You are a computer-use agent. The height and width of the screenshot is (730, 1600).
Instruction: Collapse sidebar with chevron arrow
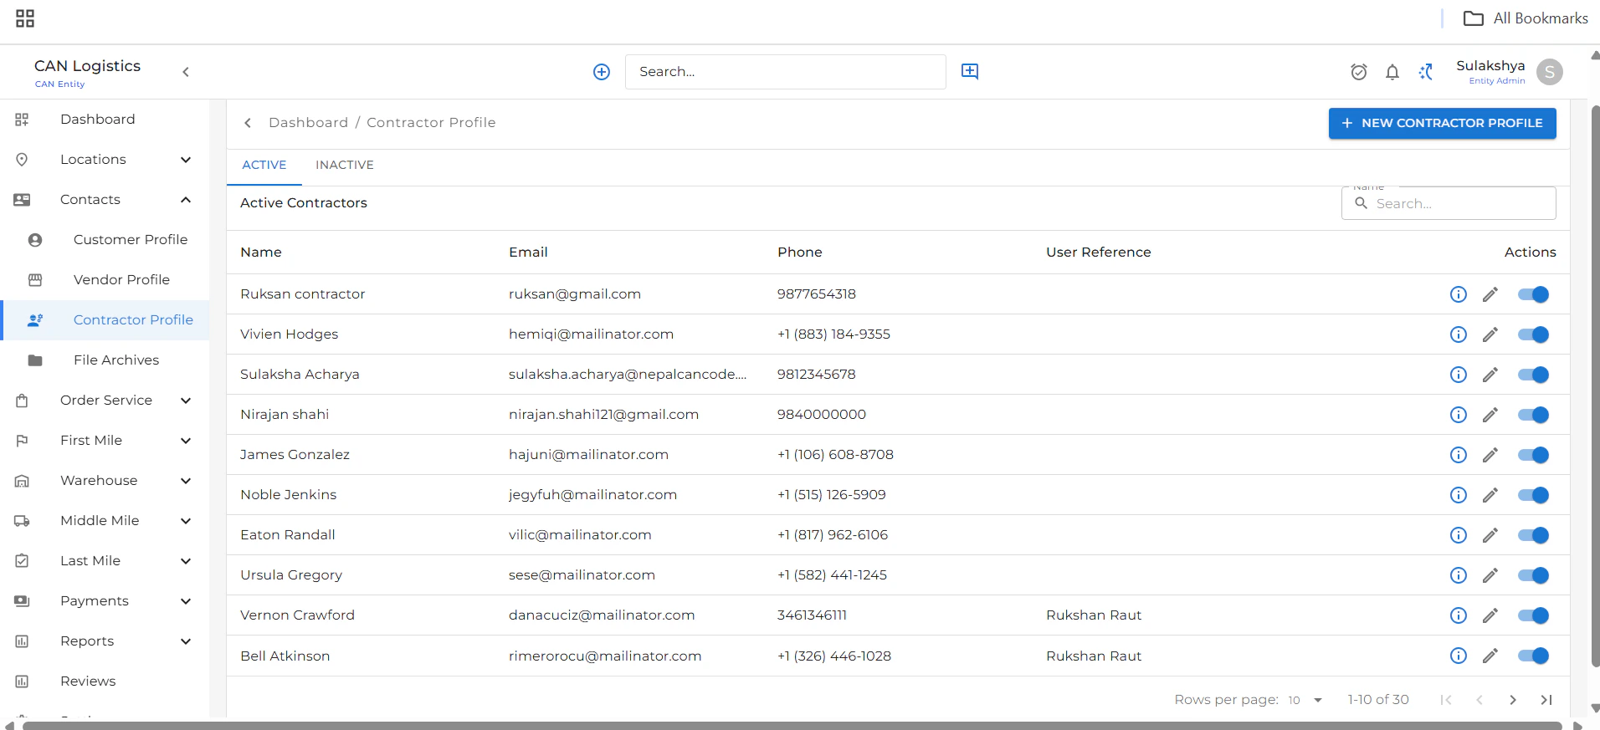click(x=186, y=72)
